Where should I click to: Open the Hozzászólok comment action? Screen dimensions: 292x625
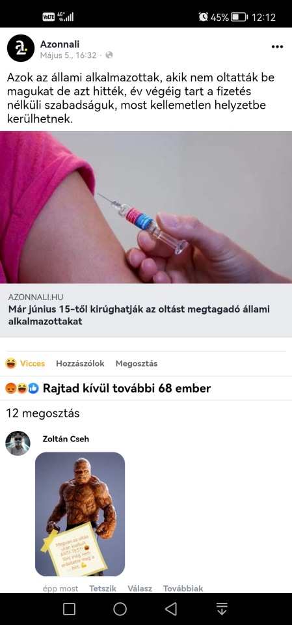coord(80,363)
